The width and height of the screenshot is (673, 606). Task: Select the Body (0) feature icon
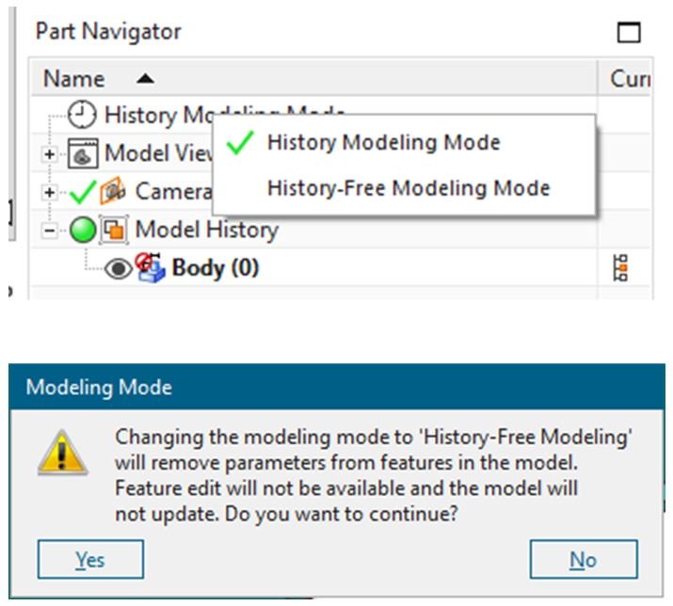(150, 268)
